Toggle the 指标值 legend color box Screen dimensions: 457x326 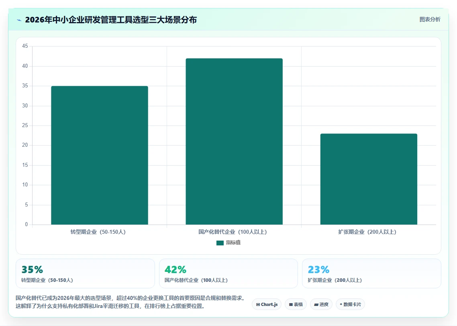click(220, 243)
